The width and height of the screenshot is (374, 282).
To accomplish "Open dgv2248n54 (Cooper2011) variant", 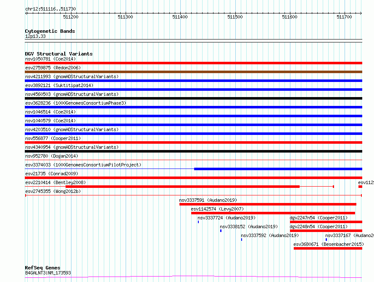I will coord(319,227).
